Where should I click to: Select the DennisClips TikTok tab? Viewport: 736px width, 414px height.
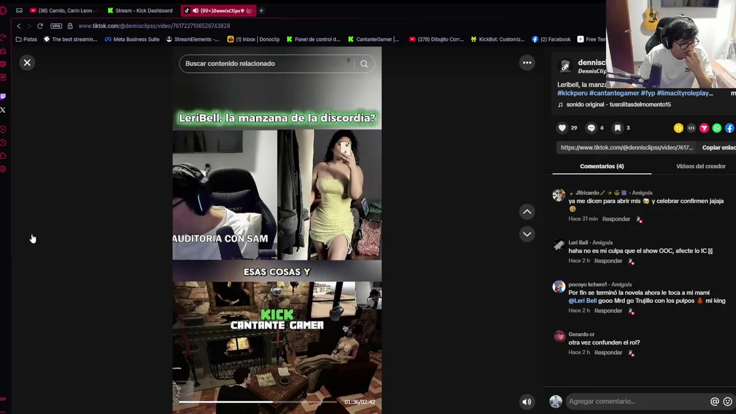217,10
